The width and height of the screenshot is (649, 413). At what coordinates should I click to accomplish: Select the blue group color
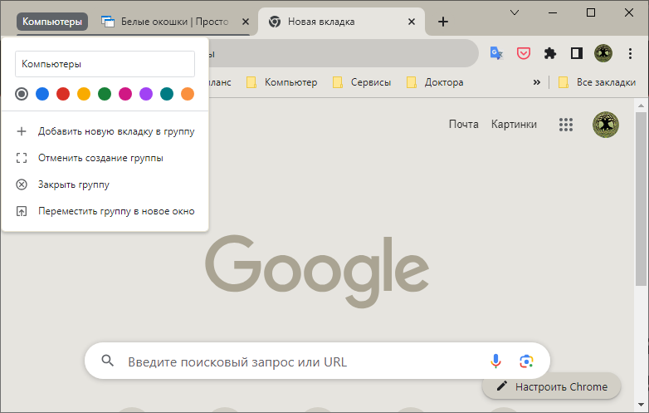coord(42,94)
